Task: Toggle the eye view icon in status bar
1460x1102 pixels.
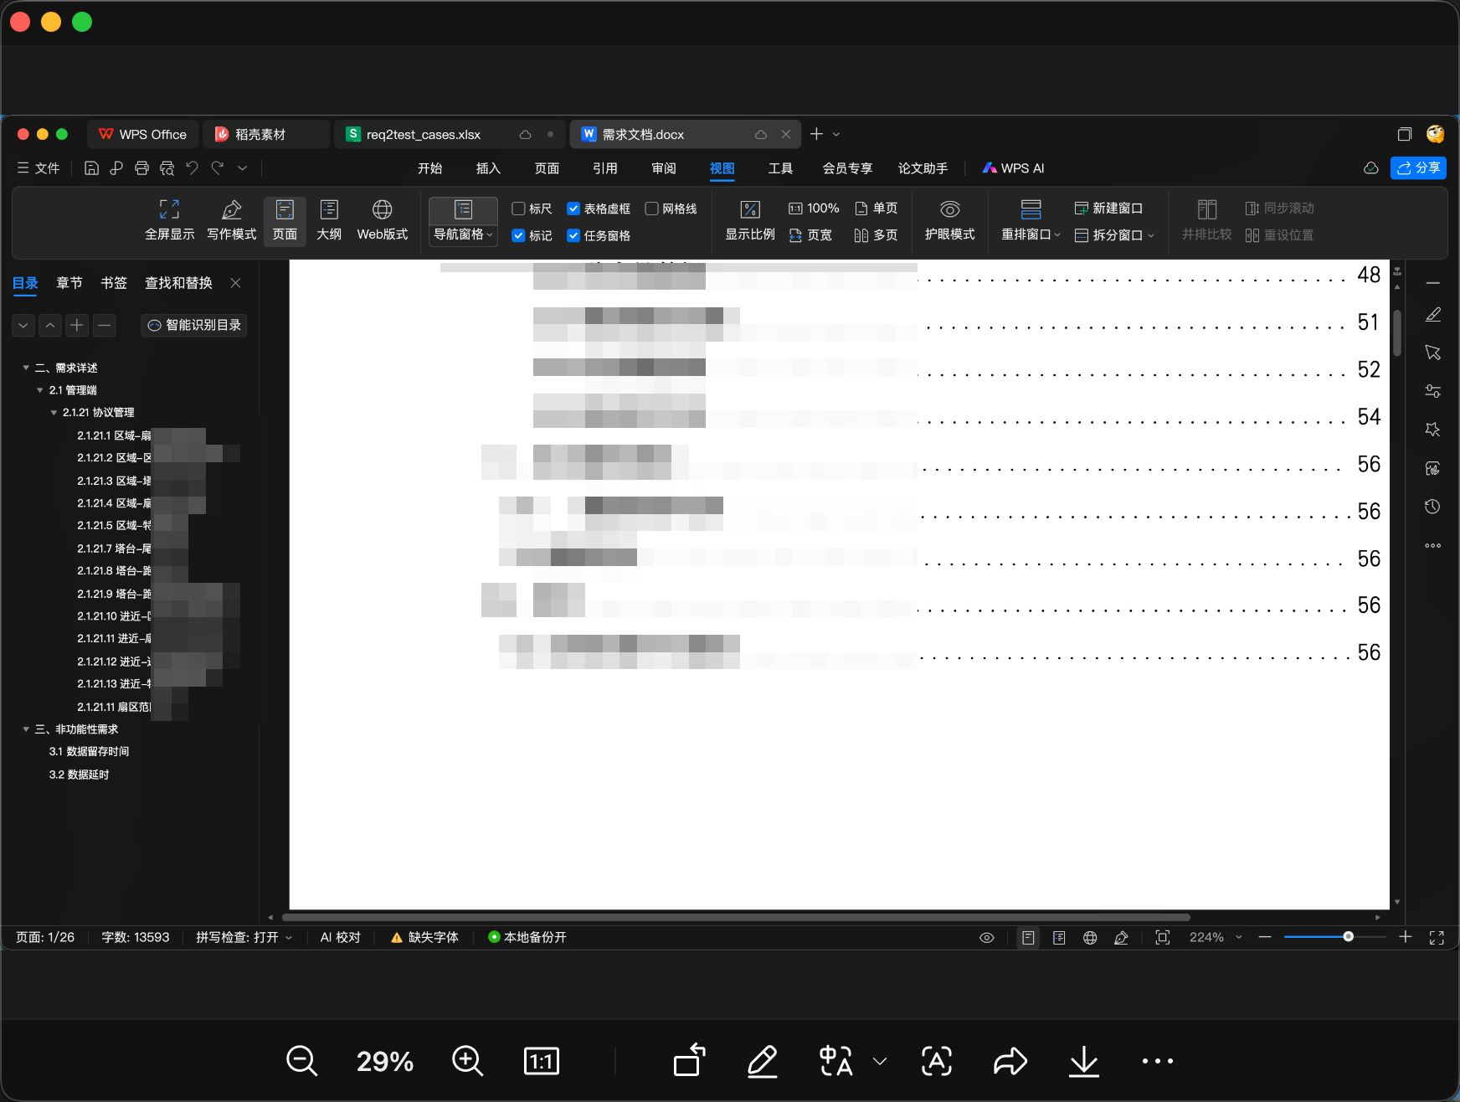Action: [987, 938]
